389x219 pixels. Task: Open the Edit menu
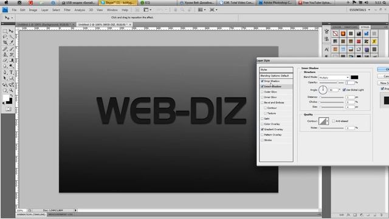22,10
